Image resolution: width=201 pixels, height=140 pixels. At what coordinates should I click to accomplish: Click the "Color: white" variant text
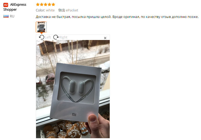[x=45, y=10]
